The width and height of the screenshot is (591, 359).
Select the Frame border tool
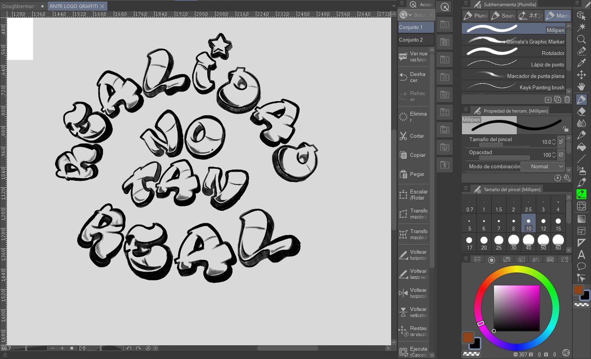581,230
